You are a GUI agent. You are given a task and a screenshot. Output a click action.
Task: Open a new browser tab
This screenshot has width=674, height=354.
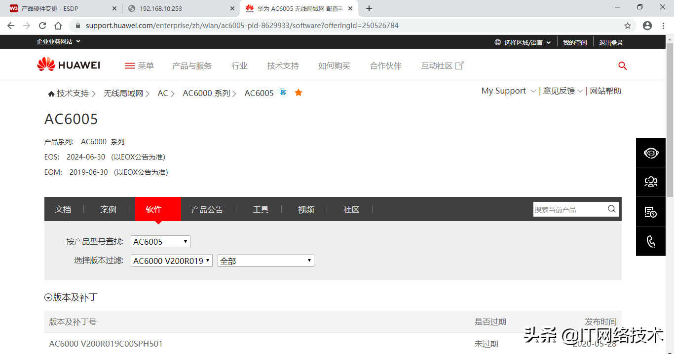pos(369,8)
